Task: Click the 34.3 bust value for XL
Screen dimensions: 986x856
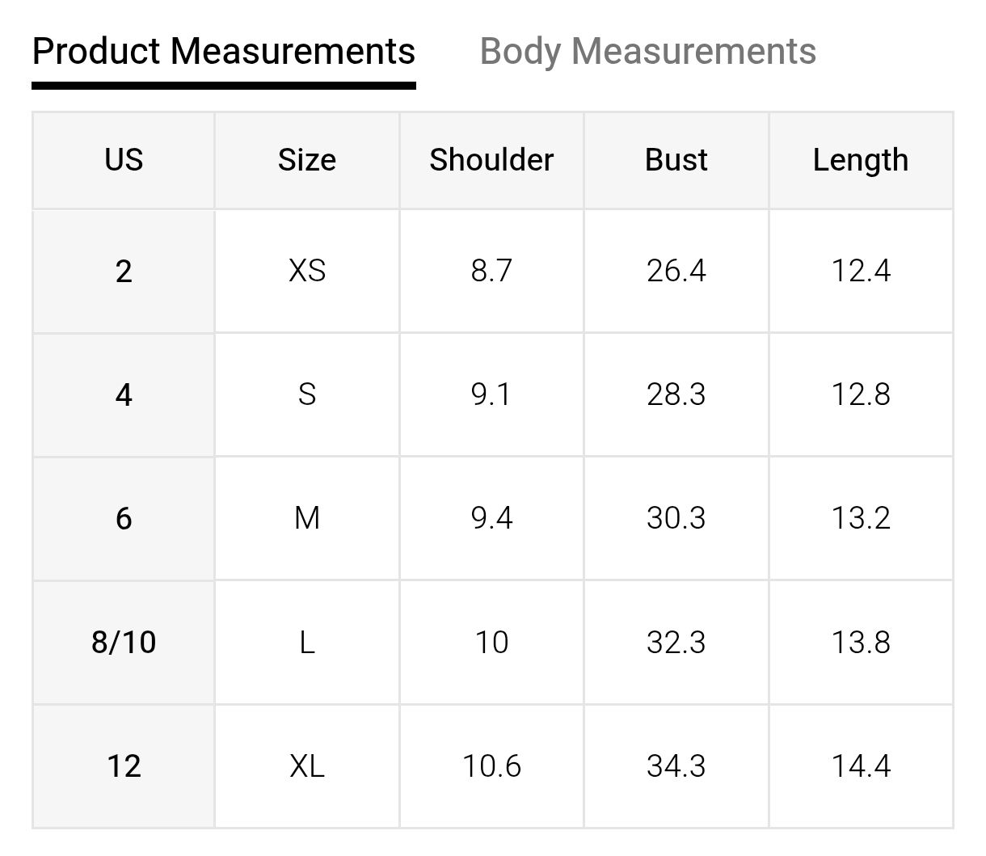Action: click(676, 765)
